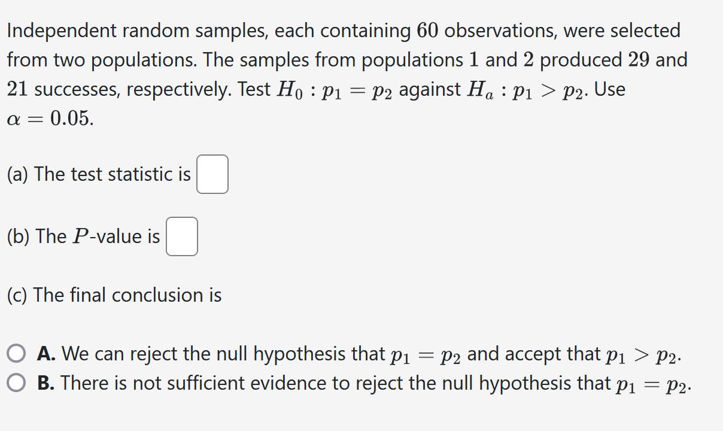Click part (b) label text

pyautogui.click(x=84, y=236)
